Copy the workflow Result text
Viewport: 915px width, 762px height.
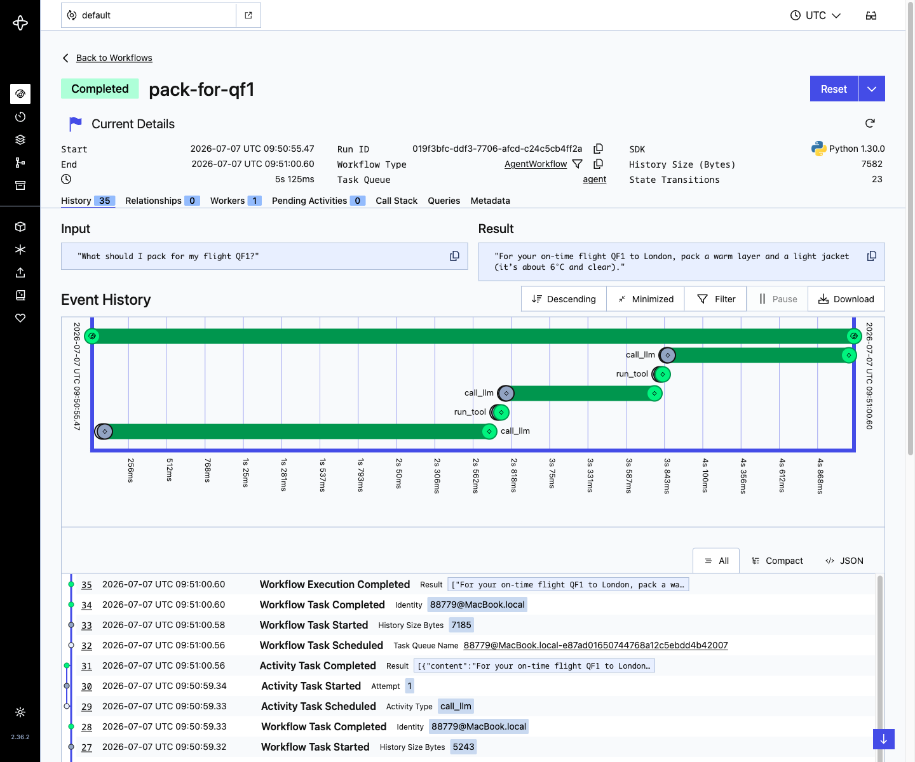click(x=872, y=256)
